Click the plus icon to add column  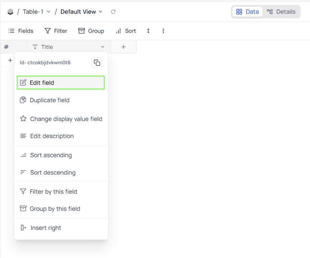123,47
